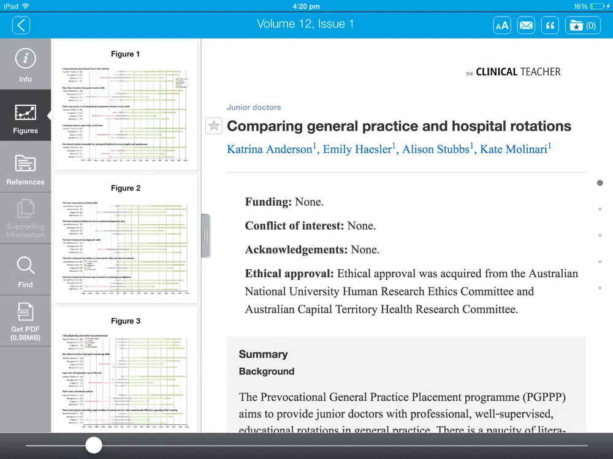Tap the back arrow button
The image size is (613, 459).
click(x=21, y=25)
